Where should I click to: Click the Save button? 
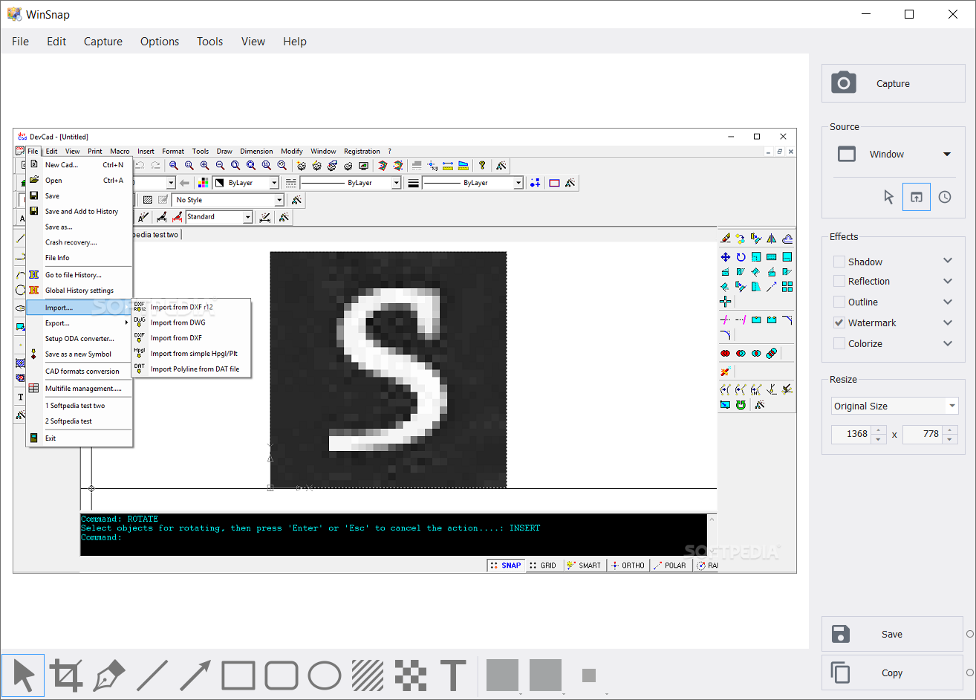(x=892, y=634)
